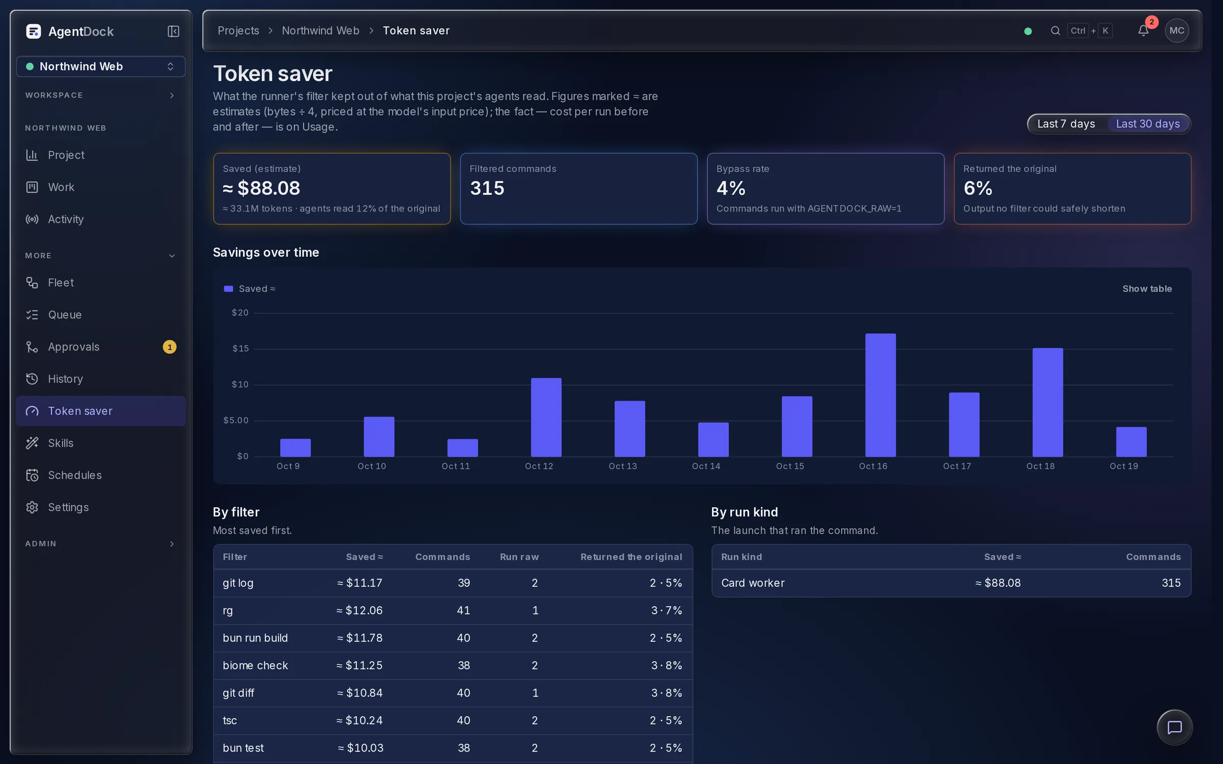Viewport: 1223px width, 764px height.
Task: Open the Northwind Web project switcher
Action: 101,67
